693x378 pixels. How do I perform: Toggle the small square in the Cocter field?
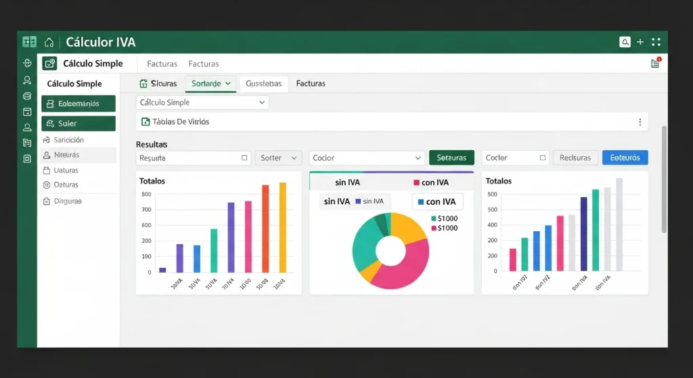[x=542, y=158]
